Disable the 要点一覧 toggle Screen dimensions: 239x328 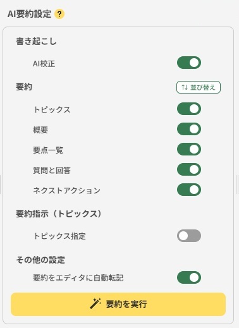189,149
